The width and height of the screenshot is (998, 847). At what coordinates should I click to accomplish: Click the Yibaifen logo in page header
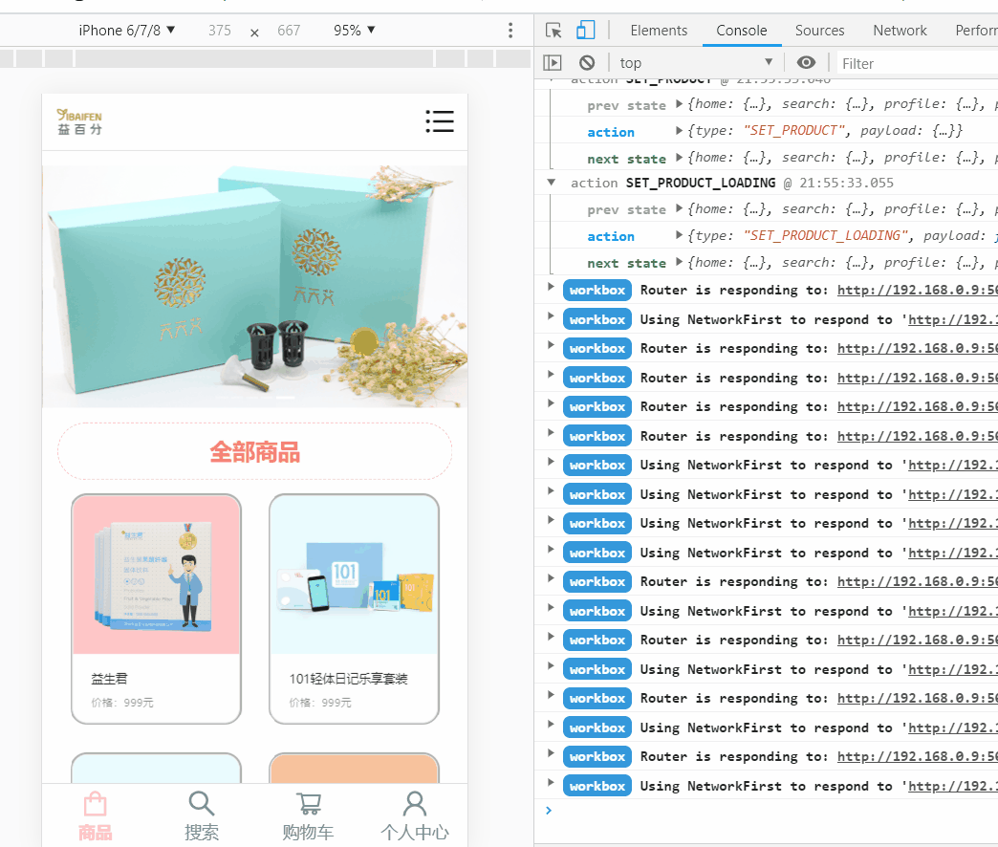coord(79,121)
